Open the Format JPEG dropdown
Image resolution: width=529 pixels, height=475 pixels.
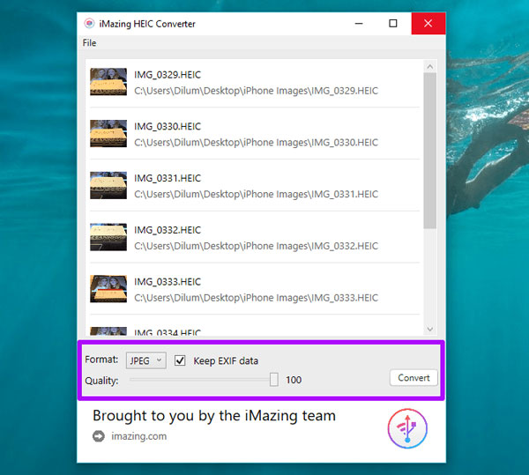pyautogui.click(x=145, y=360)
